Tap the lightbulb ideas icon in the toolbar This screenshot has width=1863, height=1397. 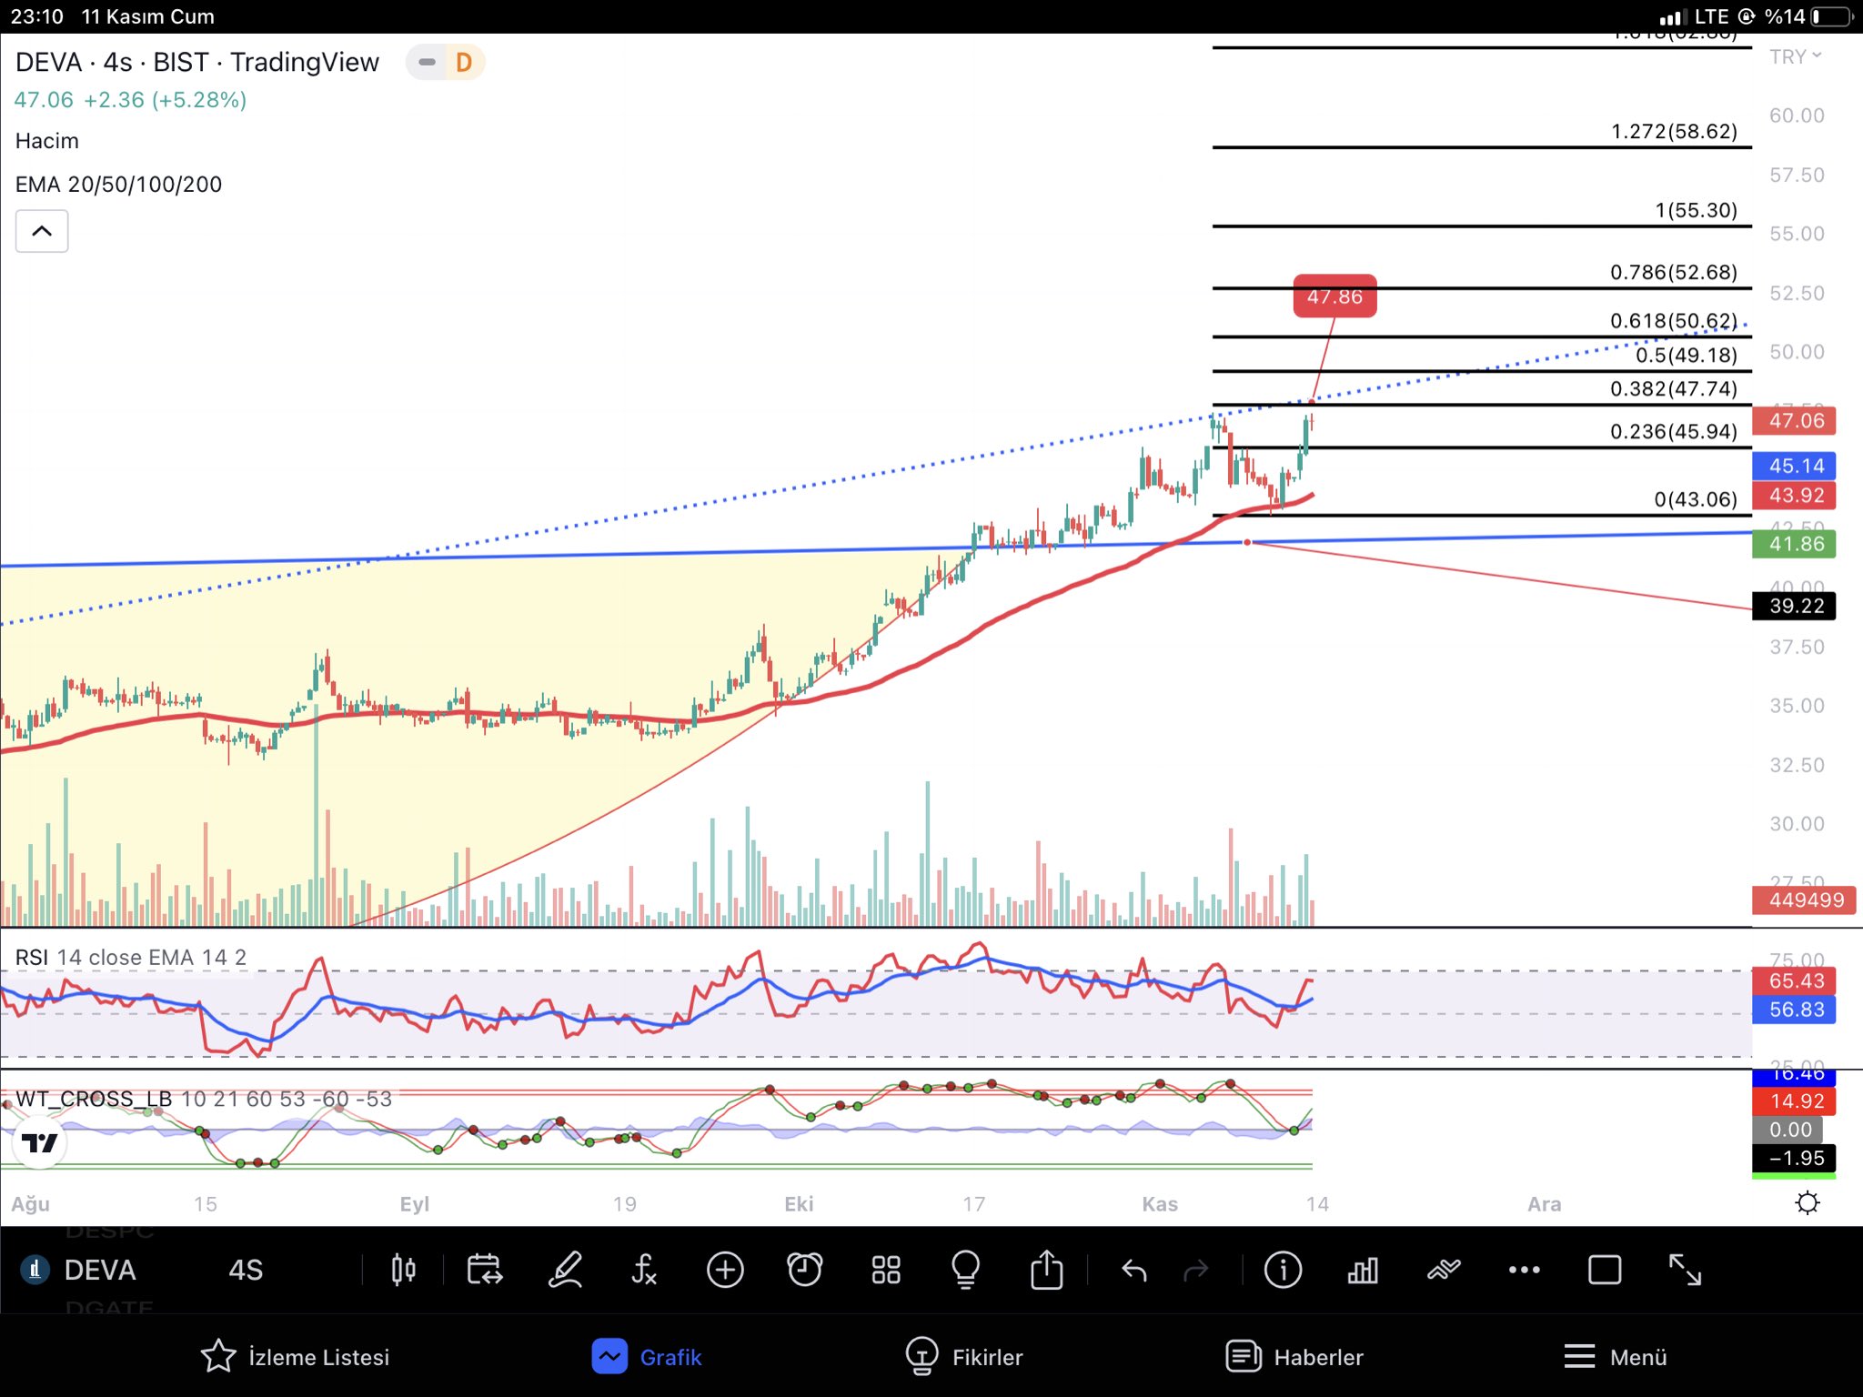tap(965, 1270)
